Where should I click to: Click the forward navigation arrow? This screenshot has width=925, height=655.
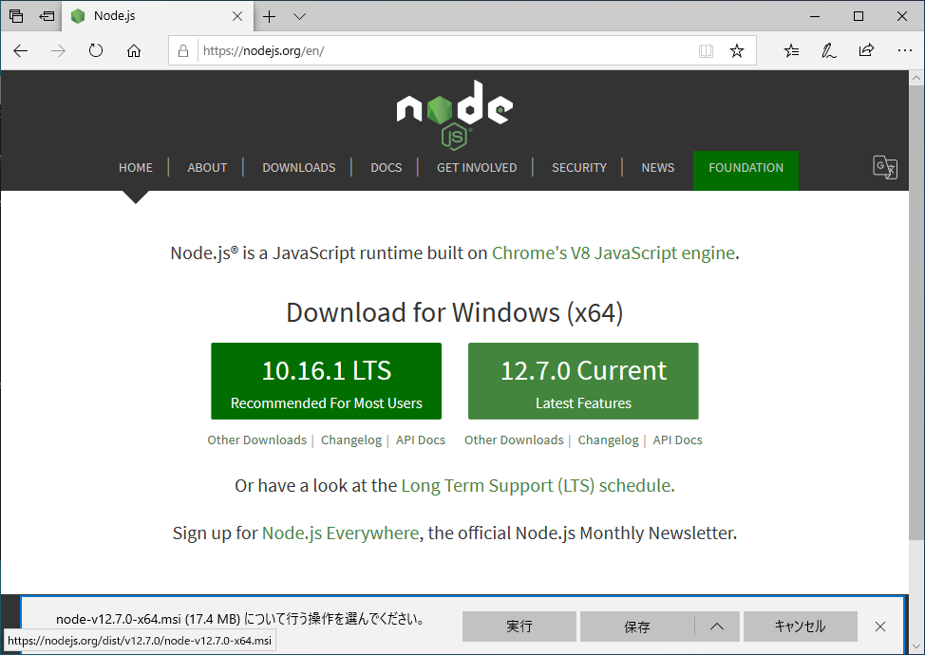tap(58, 50)
